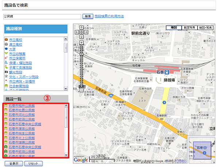The height and width of the screenshot is (168, 219).
Task: Click the 石巻 train station icon on map
Action: 167,72
